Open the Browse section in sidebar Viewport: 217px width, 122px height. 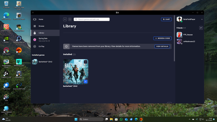[x=41, y=26]
